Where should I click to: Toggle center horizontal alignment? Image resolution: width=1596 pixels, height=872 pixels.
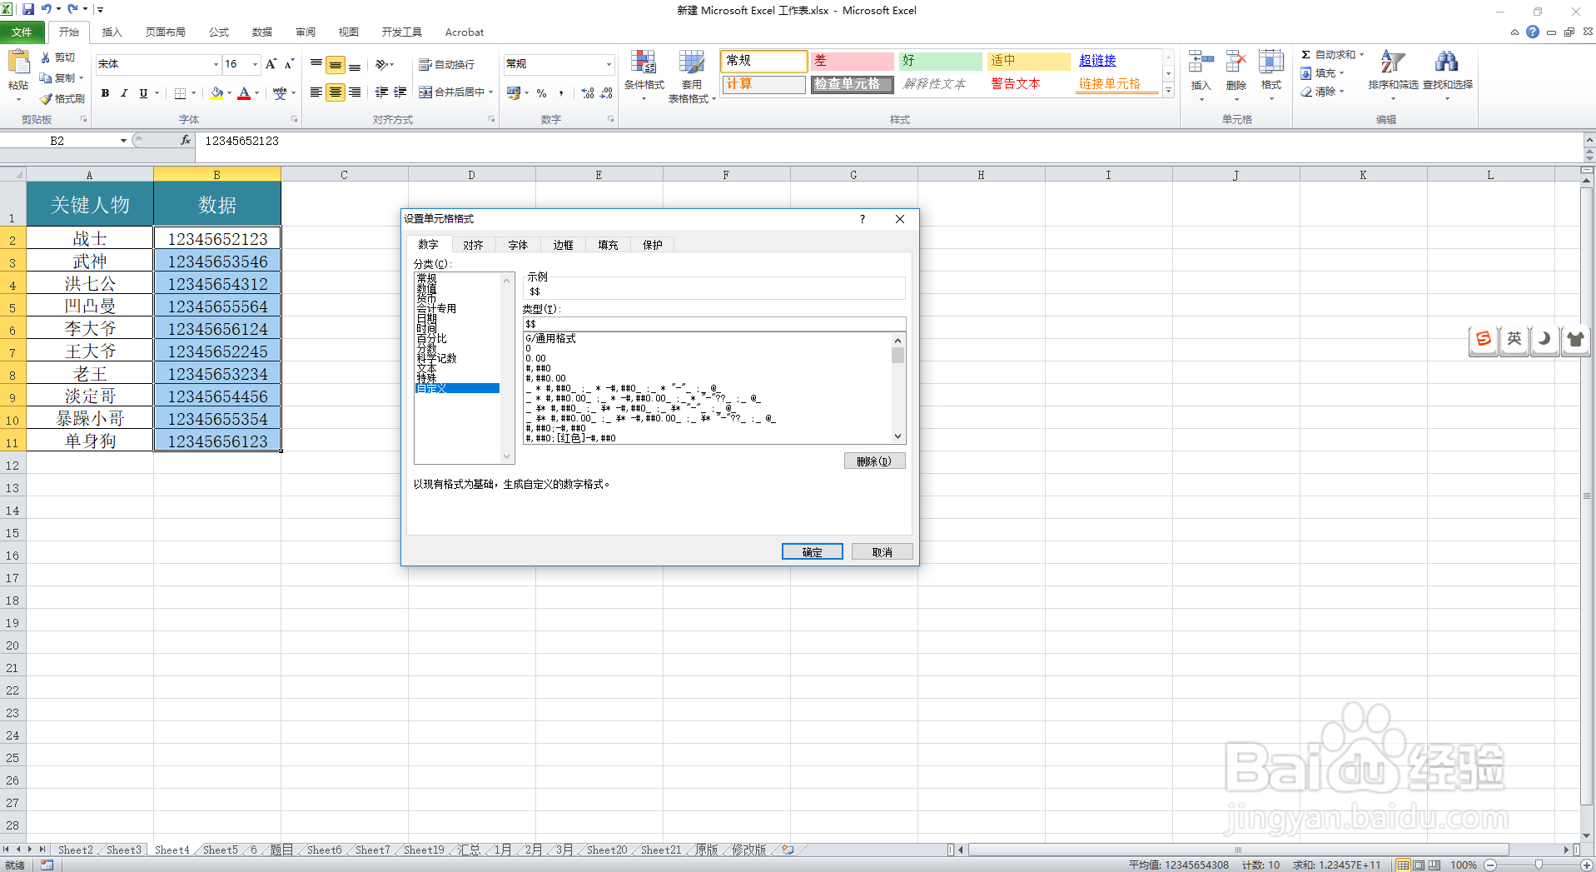pyautogui.click(x=336, y=92)
